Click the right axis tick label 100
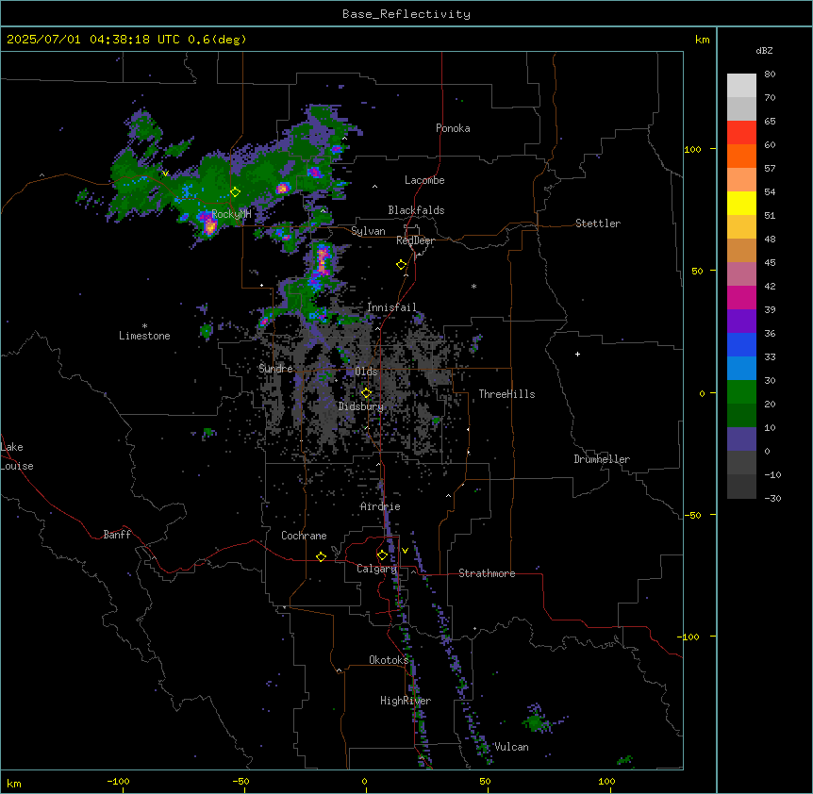Image resolution: width=813 pixels, height=794 pixels. point(692,149)
